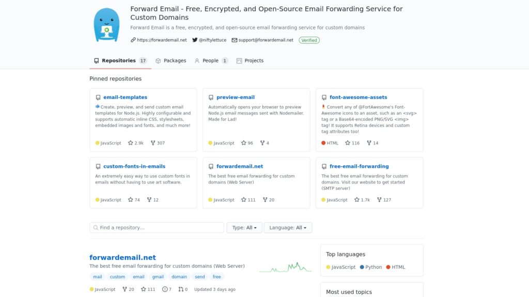
Task: Filter by Python in Top languages
Action: (x=373, y=267)
